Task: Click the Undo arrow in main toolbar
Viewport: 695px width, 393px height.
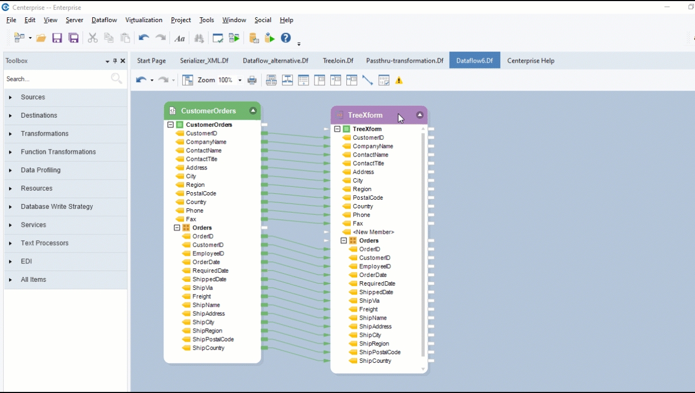Action: pyautogui.click(x=144, y=38)
